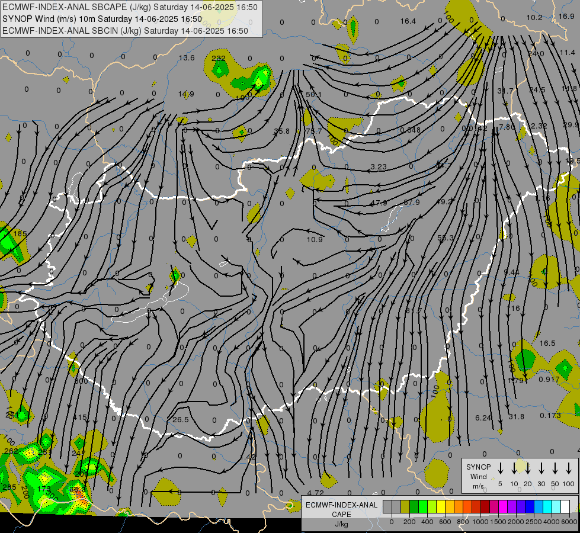Click the 47.9 value on map
This screenshot has width=580, height=533.
click(379, 203)
